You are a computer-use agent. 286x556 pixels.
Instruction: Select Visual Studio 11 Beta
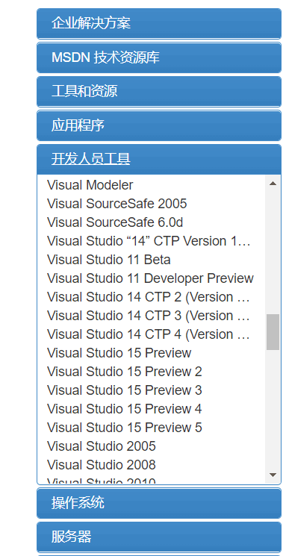pos(108,260)
